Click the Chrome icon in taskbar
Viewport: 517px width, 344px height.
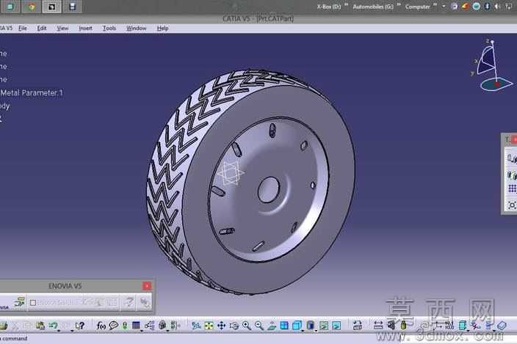32,7
